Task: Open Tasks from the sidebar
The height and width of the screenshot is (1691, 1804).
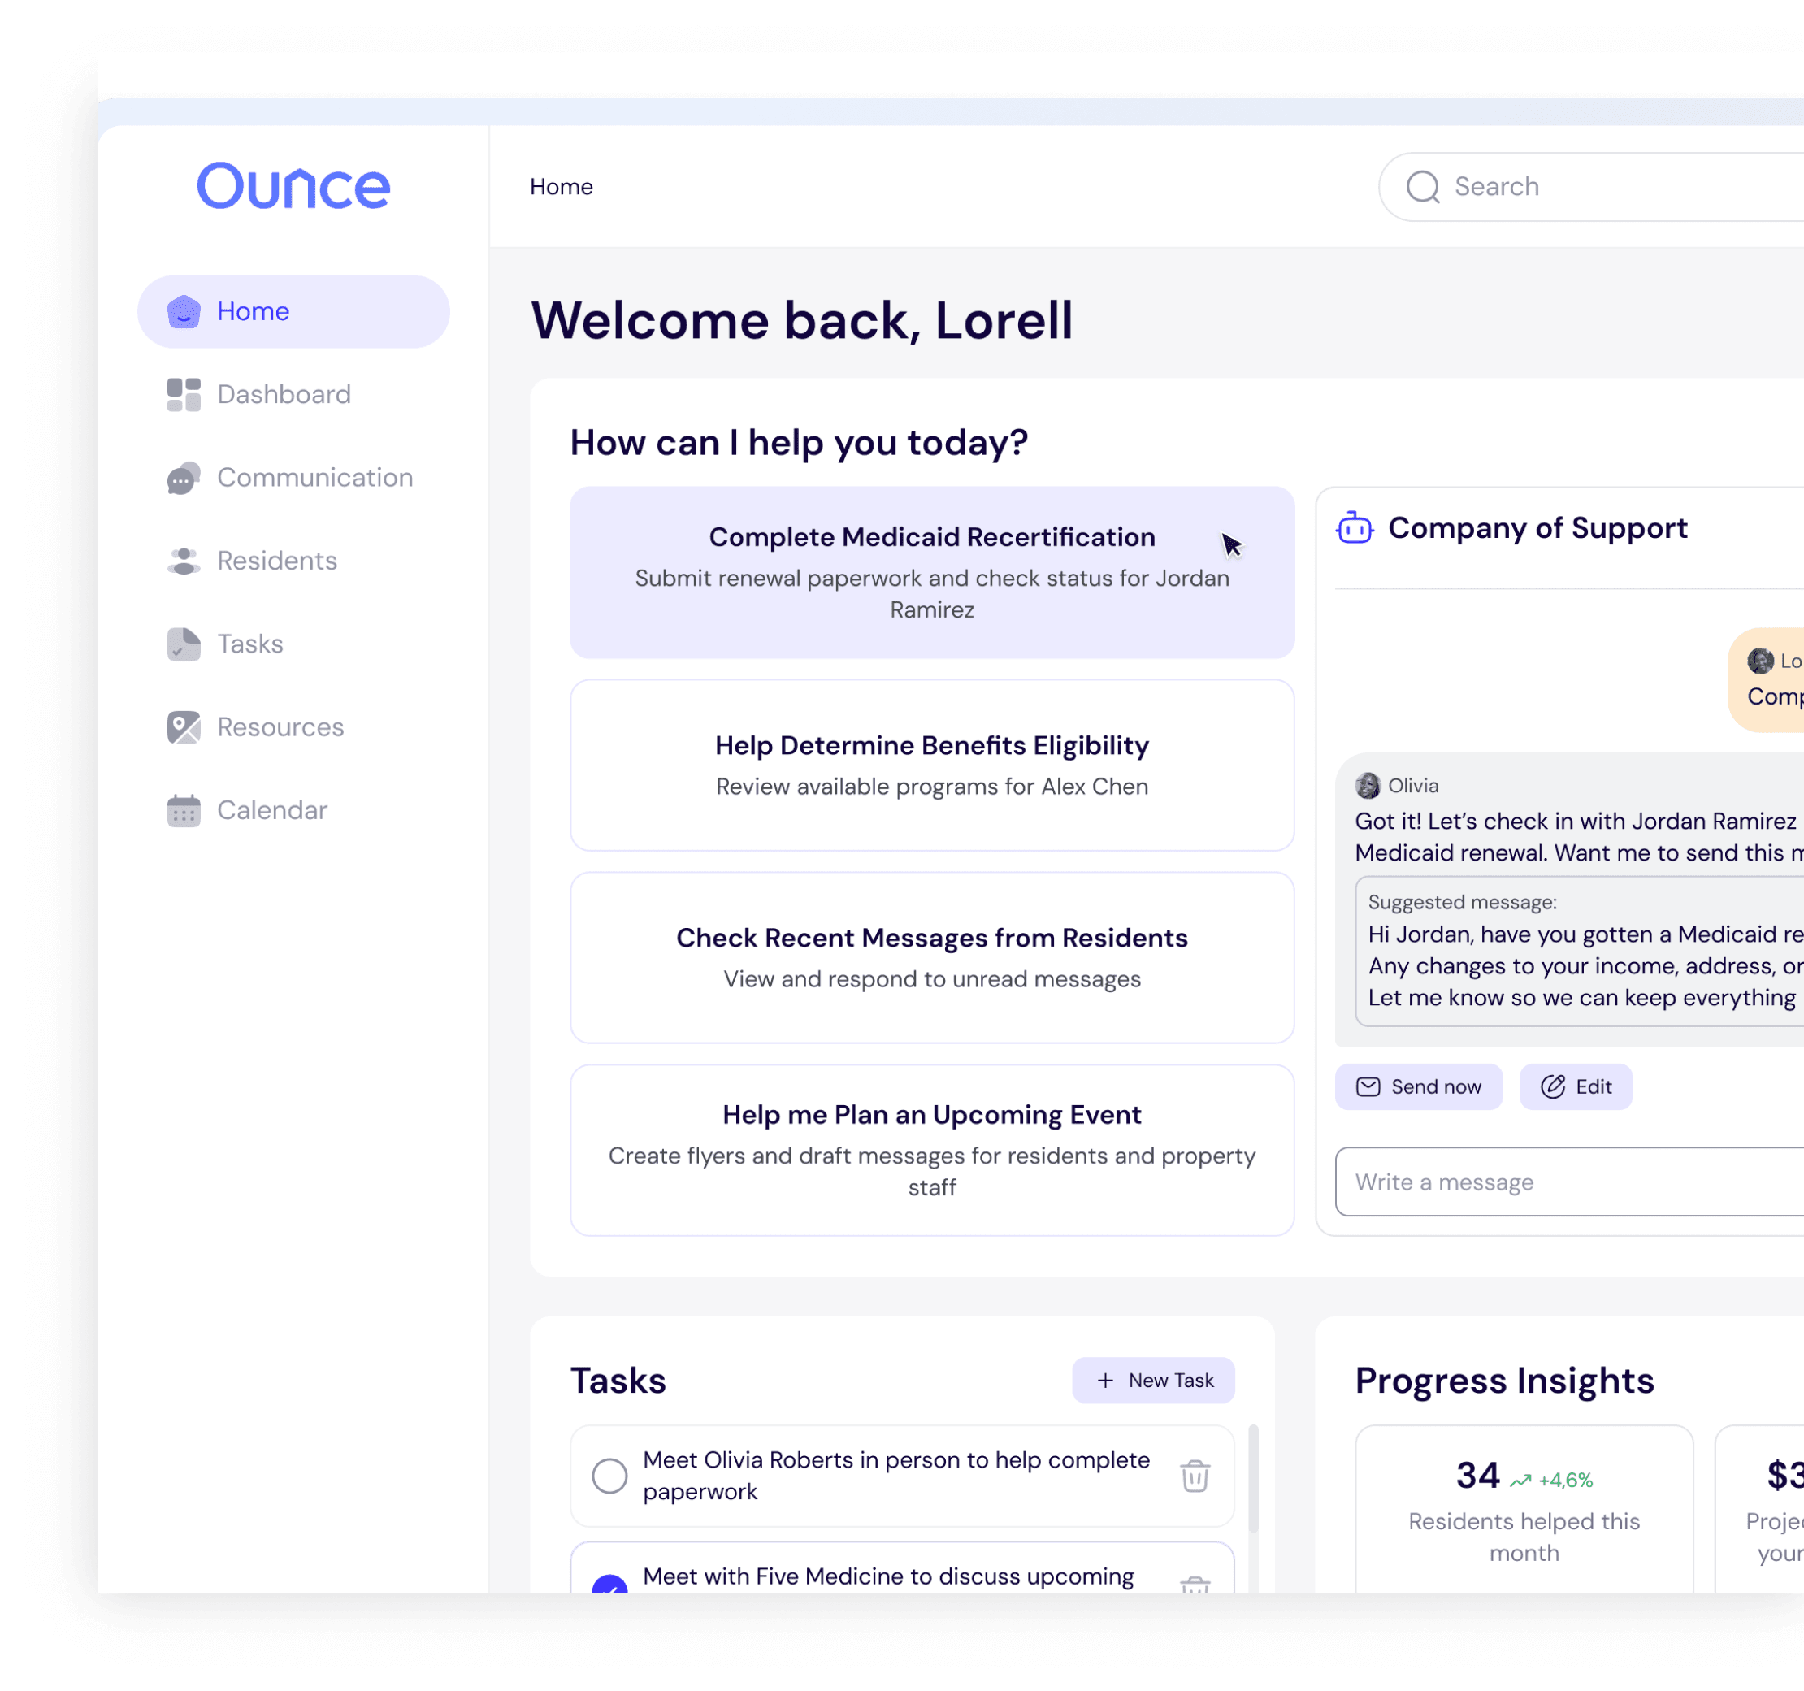Action: point(225,644)
